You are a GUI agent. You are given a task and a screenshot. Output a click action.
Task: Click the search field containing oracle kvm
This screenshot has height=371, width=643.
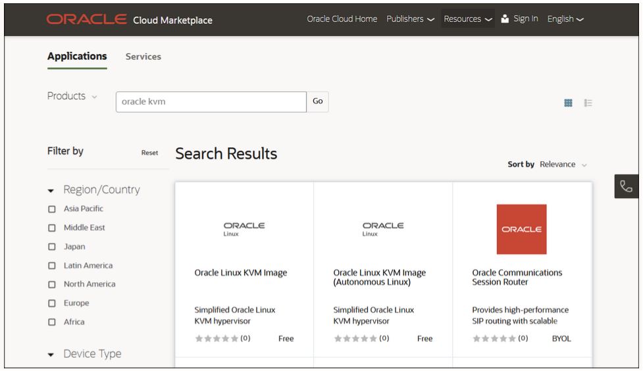[211, 102]
